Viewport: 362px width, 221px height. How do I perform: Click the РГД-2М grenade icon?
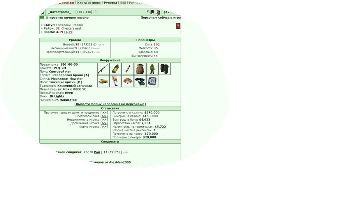click(x=116, y=69)
